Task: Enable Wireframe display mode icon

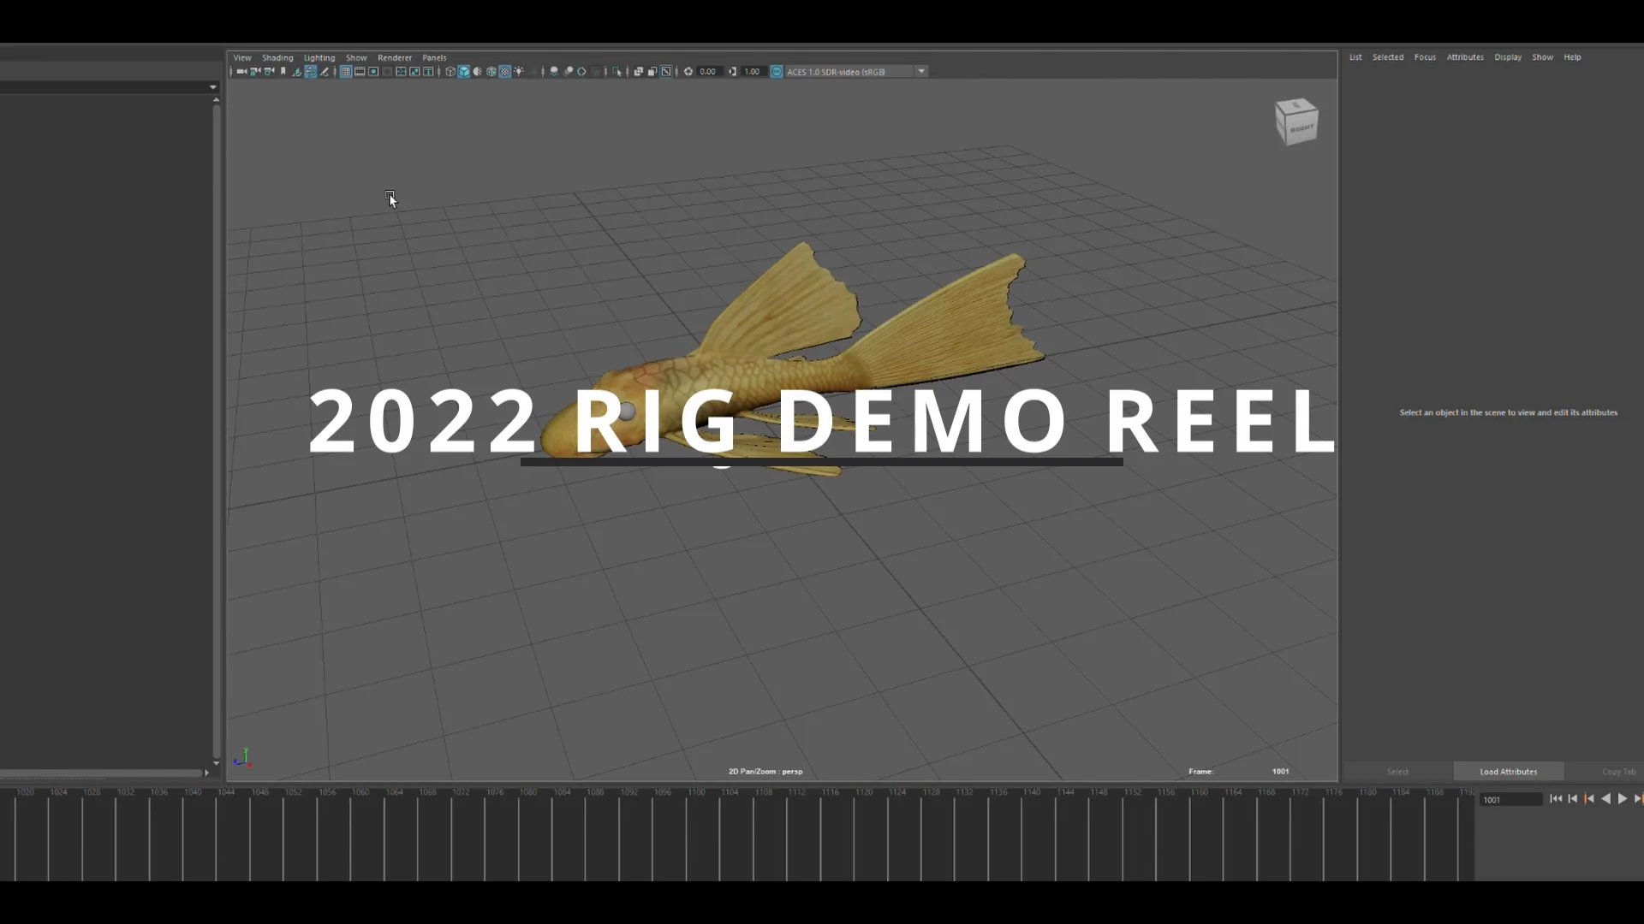Action: (x=450, y=72)
